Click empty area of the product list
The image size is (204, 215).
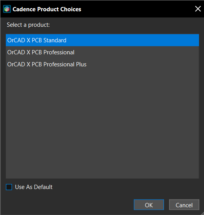[x=102, y=123]
